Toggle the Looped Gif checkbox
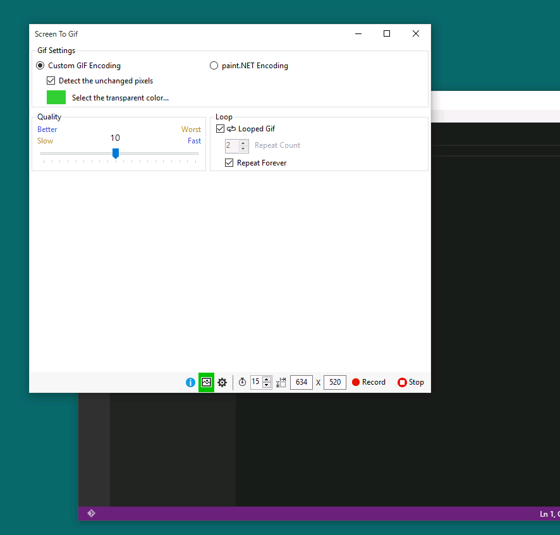This screenshot has width=560, height=535. tap(220, 128)
